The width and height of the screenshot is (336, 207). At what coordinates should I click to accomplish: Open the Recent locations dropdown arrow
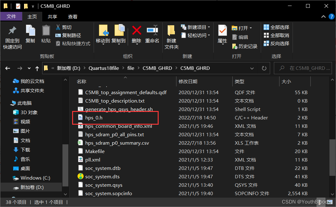click(x=29, y=68)
